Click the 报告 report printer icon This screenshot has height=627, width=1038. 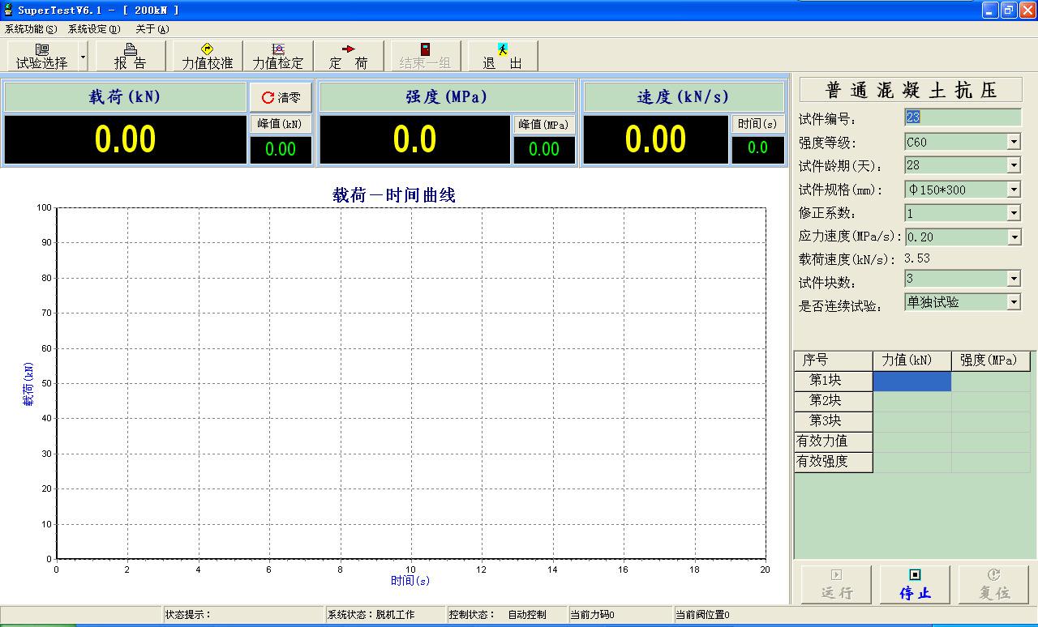pos(130,56)
